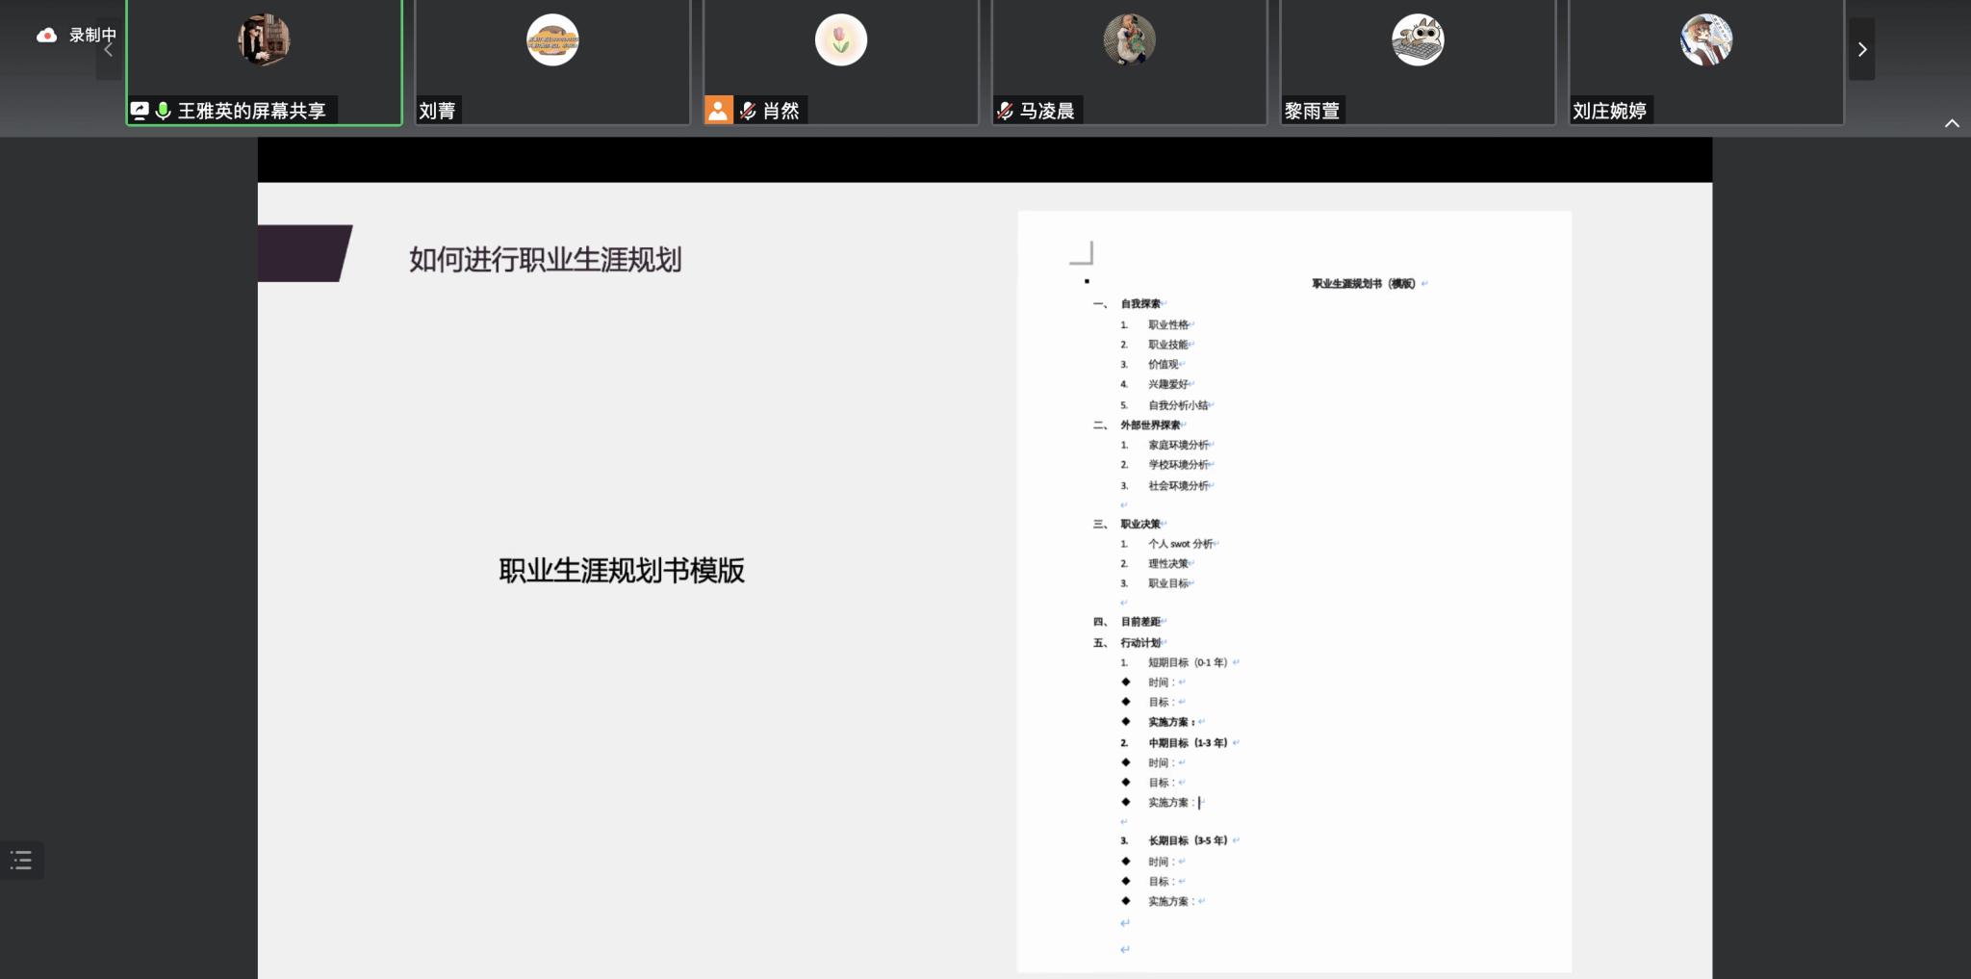
Task: Click the 黎雨萱 name label
Action: pos(1312,111)
